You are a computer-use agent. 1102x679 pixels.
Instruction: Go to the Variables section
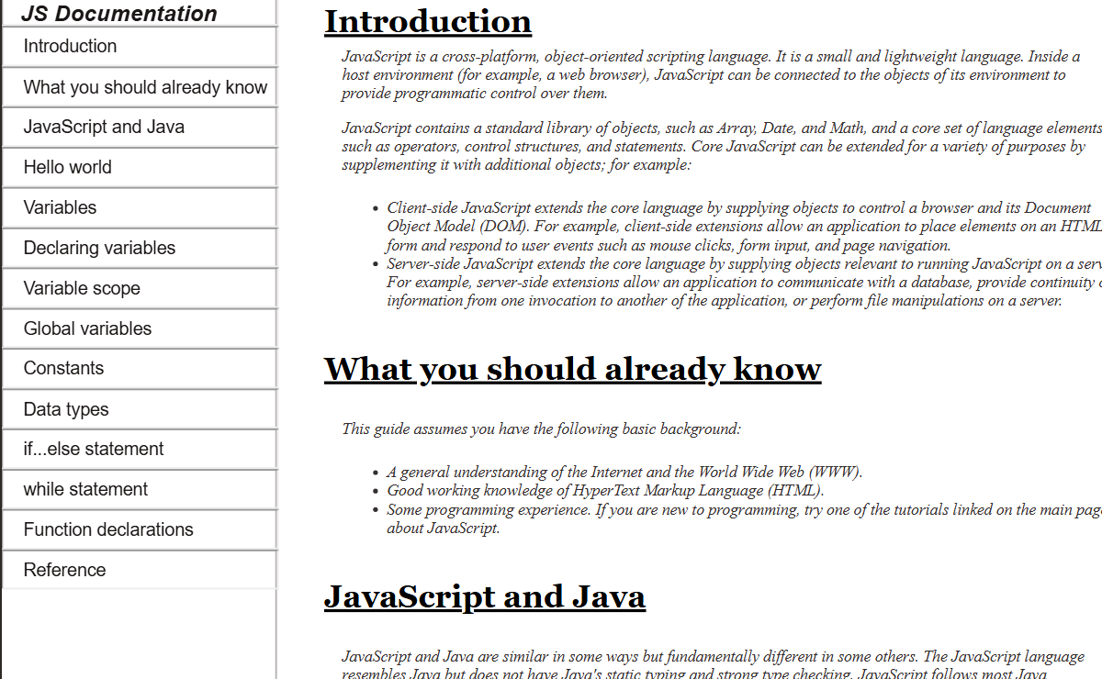(x=60, y=207)
